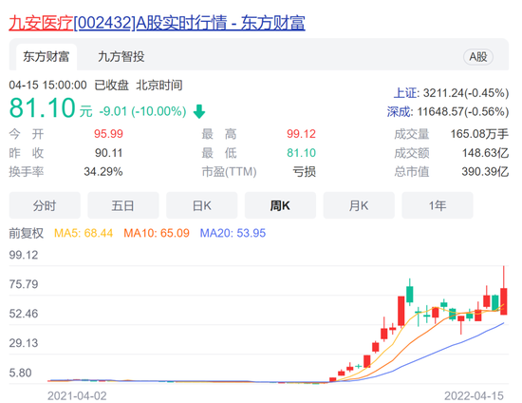Click the 75.79 y-axis label
522x403 pixels.
(24, 284)
